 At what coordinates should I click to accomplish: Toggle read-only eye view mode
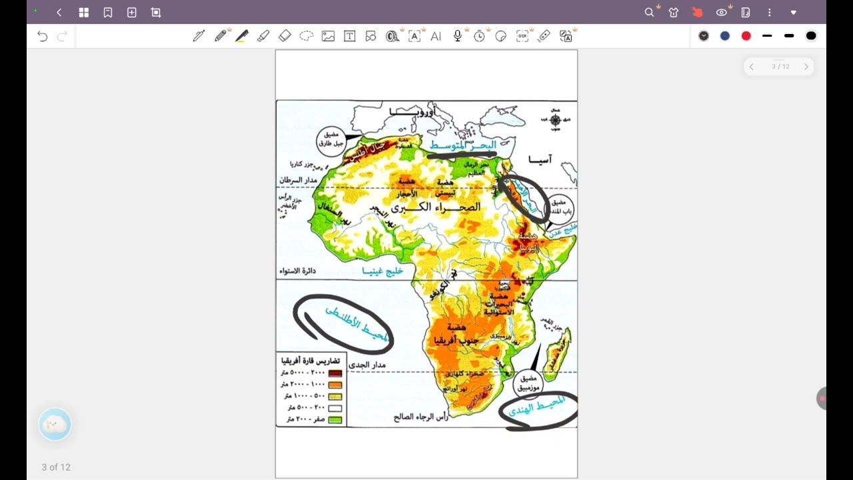(722, 13)
